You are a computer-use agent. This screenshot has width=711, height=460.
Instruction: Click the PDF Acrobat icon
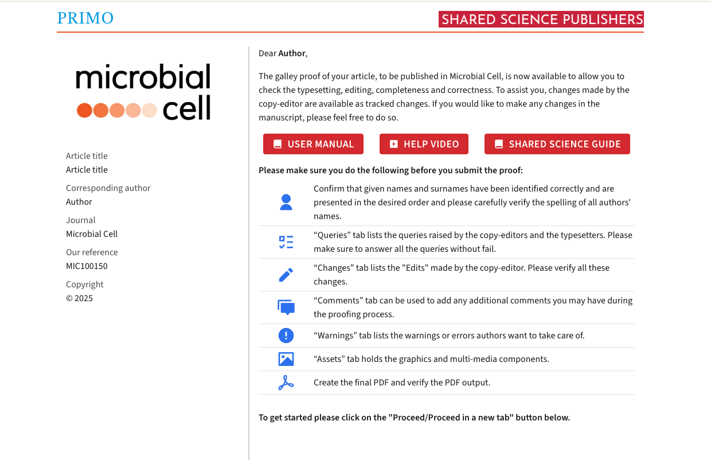point(286,383)
